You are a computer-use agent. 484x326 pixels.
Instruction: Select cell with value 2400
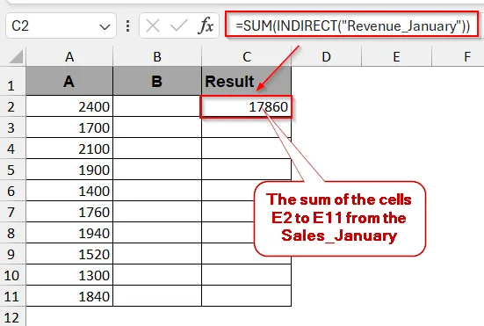69,106
